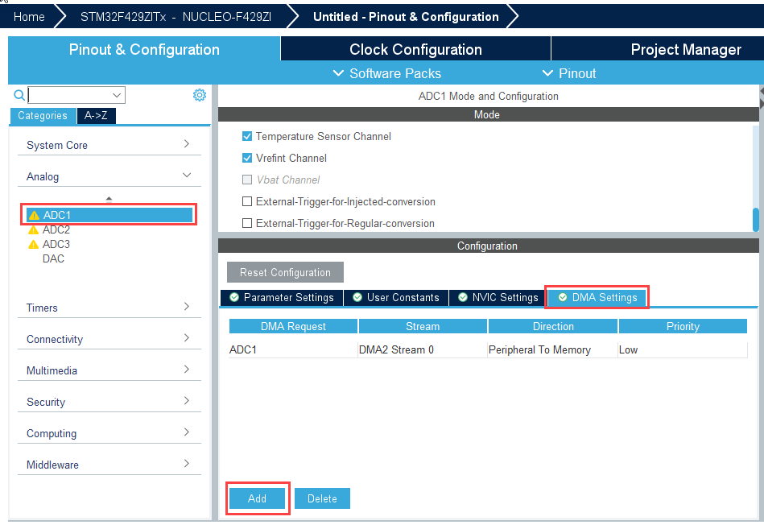Select the DAC peripheral in tree
Image resolution: width=764 pixels, height=529 pixels.
pos(53,259)
